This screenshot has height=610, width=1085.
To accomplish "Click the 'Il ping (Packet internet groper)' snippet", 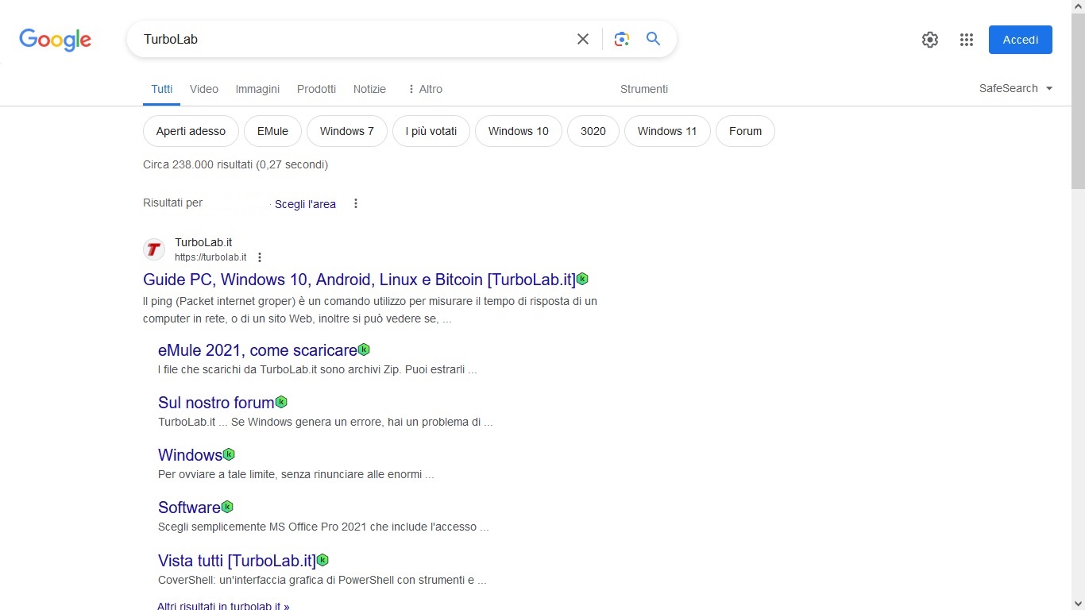I will point(370,310).
